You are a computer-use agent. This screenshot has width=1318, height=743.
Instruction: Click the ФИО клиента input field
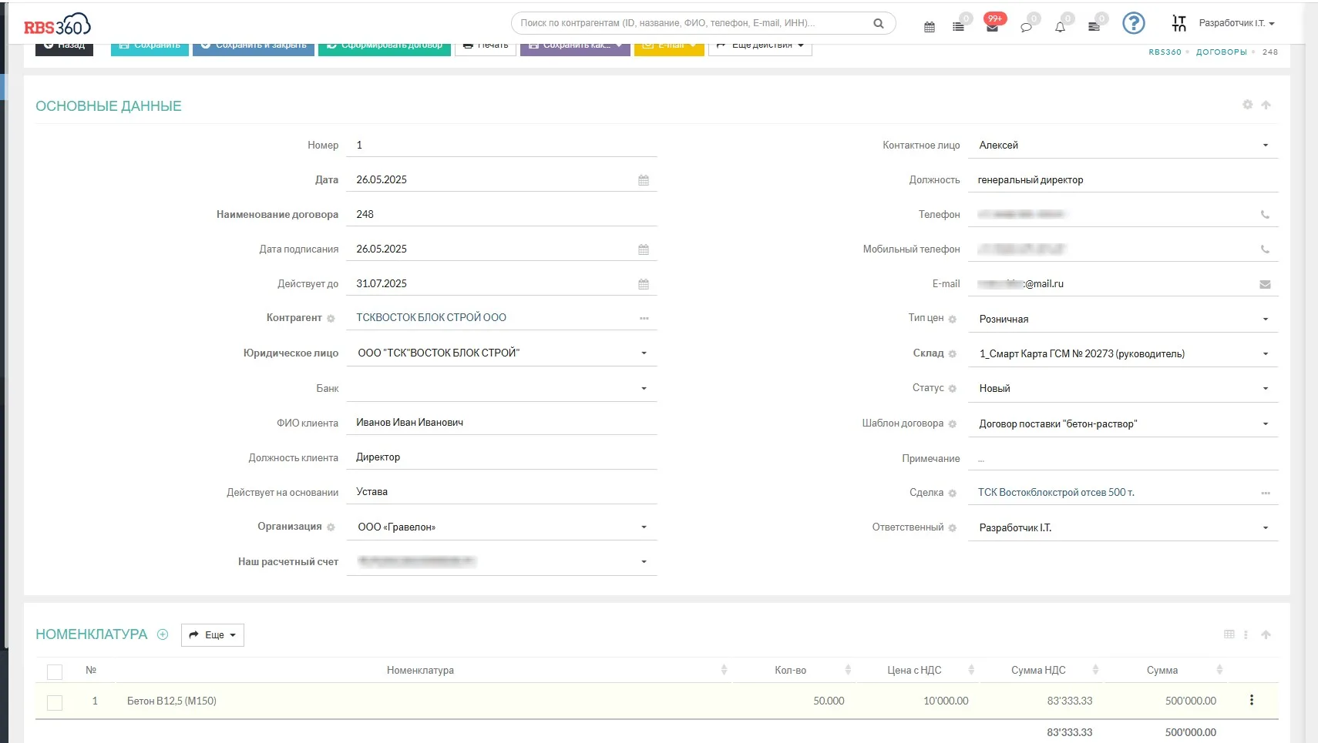point(502,423)
